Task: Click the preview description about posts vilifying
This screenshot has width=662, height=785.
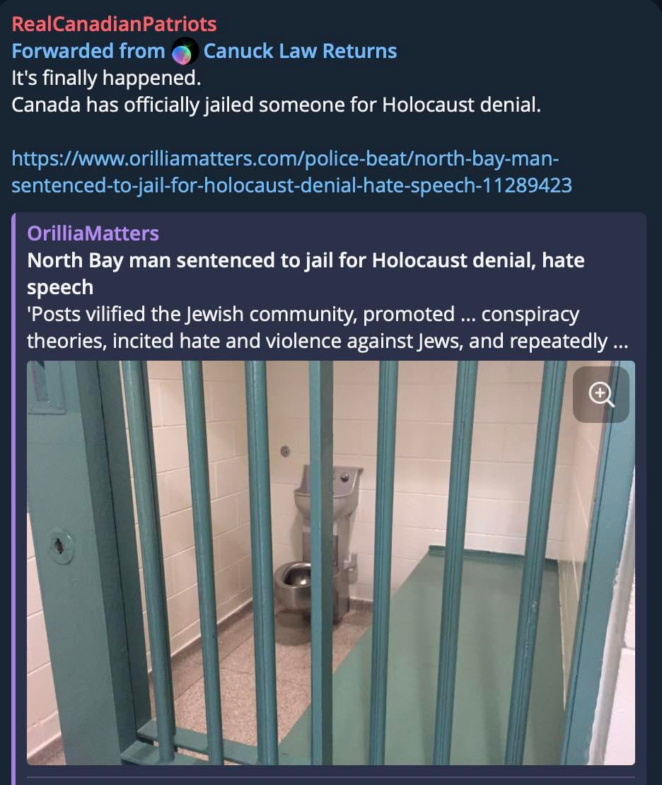Action: pos(327,327)
